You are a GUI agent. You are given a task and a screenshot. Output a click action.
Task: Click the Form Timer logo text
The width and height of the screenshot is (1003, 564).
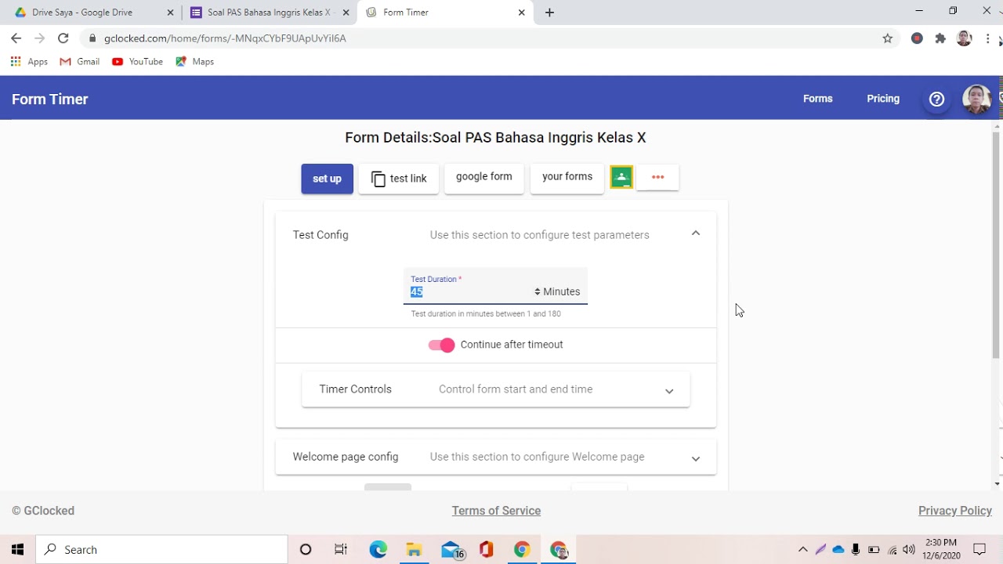(x=50, y=99)
